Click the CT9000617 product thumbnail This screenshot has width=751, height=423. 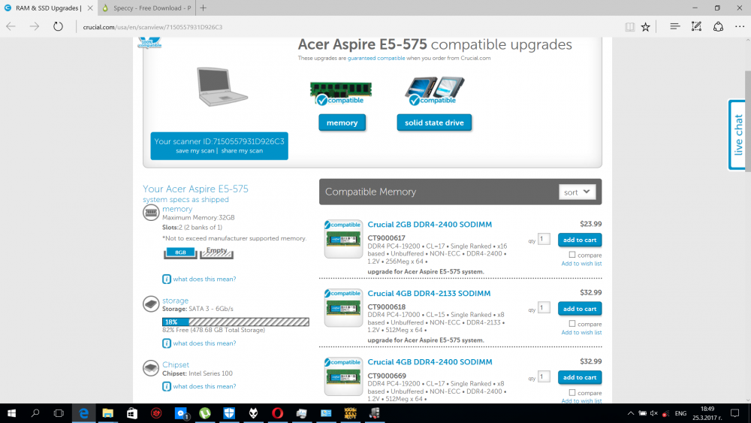point(343,239)
